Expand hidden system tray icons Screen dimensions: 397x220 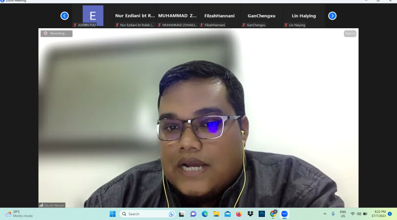pos(325,214)
